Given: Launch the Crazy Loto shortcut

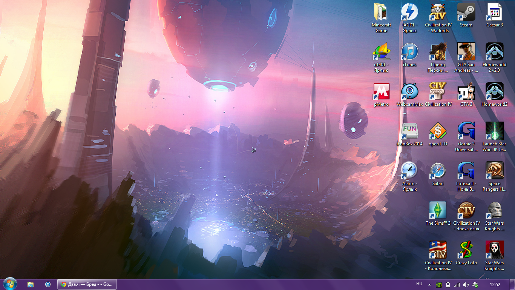Looking at the screenshot, I should (466, 253).
